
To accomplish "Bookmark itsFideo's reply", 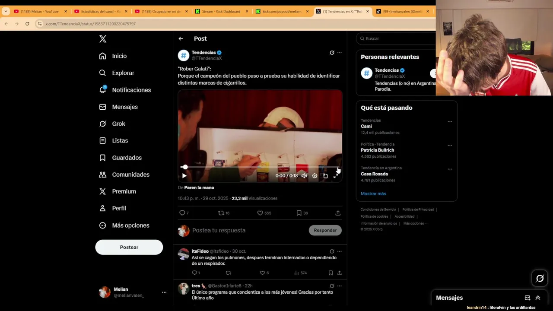I will tap(331, 273).
